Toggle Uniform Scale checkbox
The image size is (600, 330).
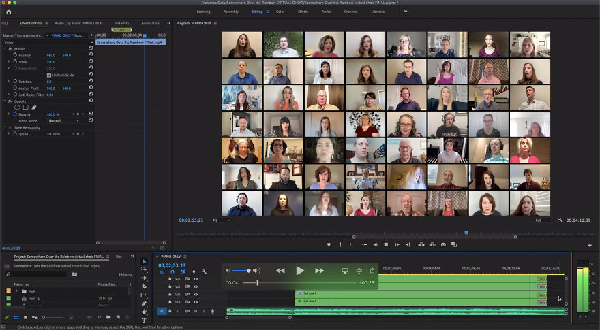[48, 75]
